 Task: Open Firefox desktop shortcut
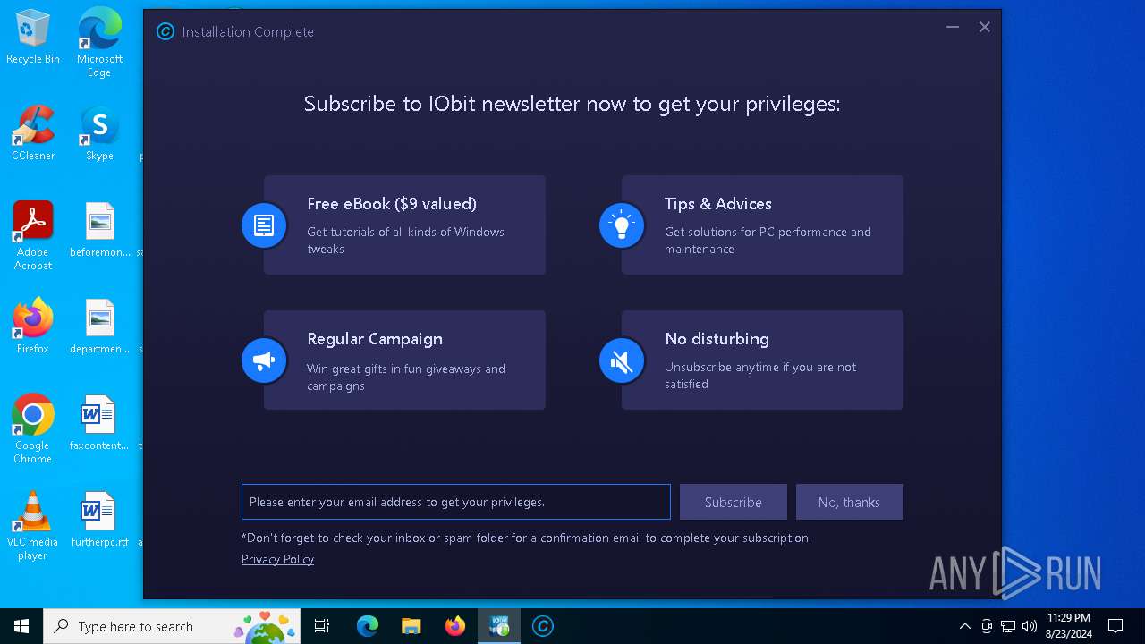(x=33, y=327)
